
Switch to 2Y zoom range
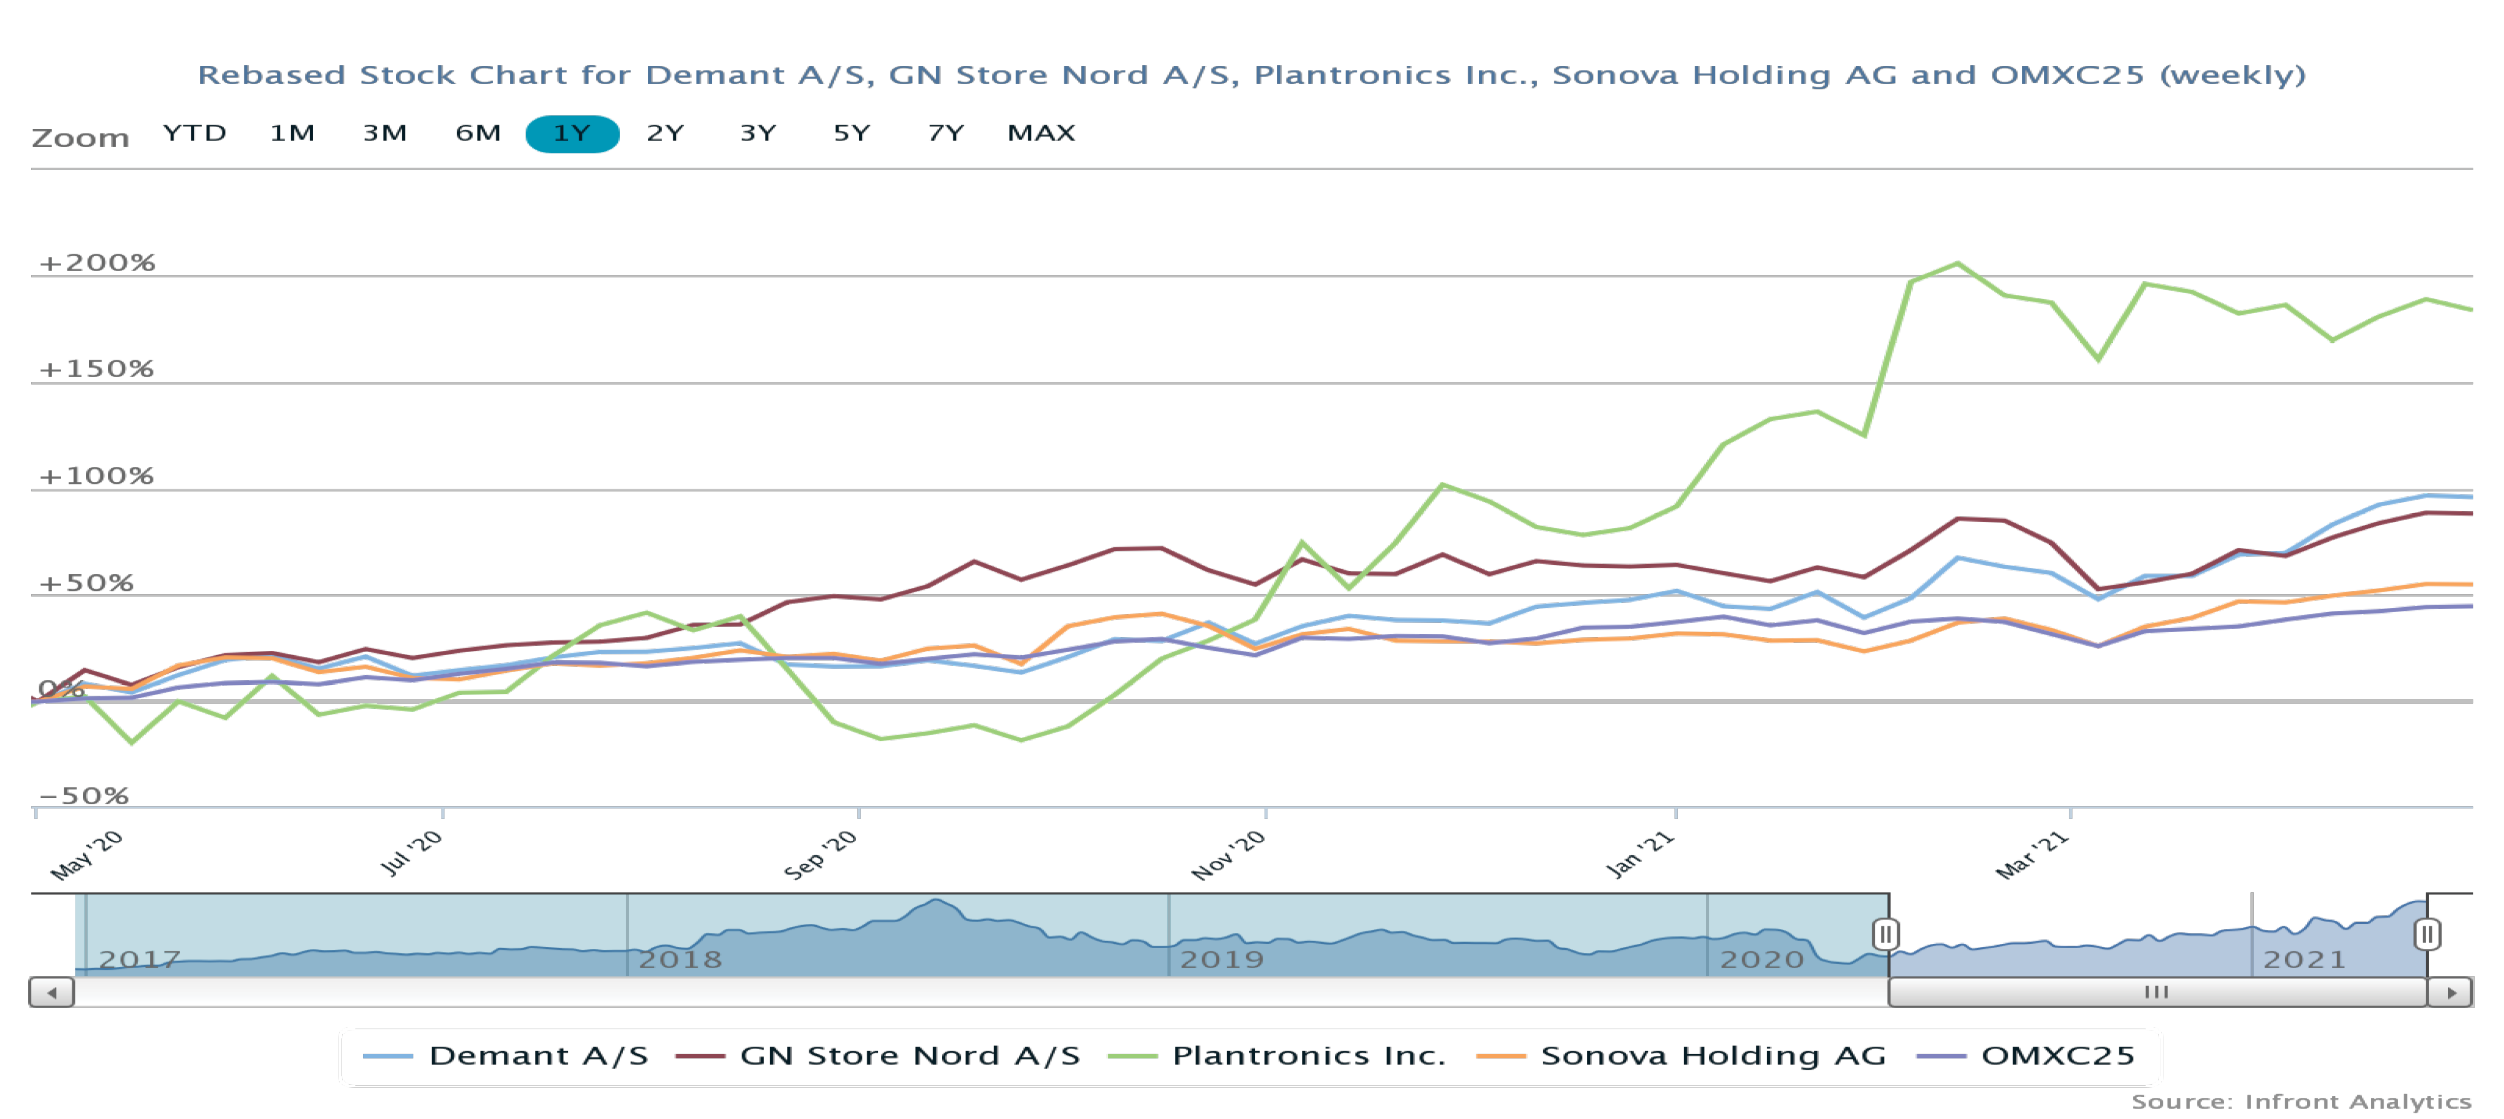coord(666,133)
